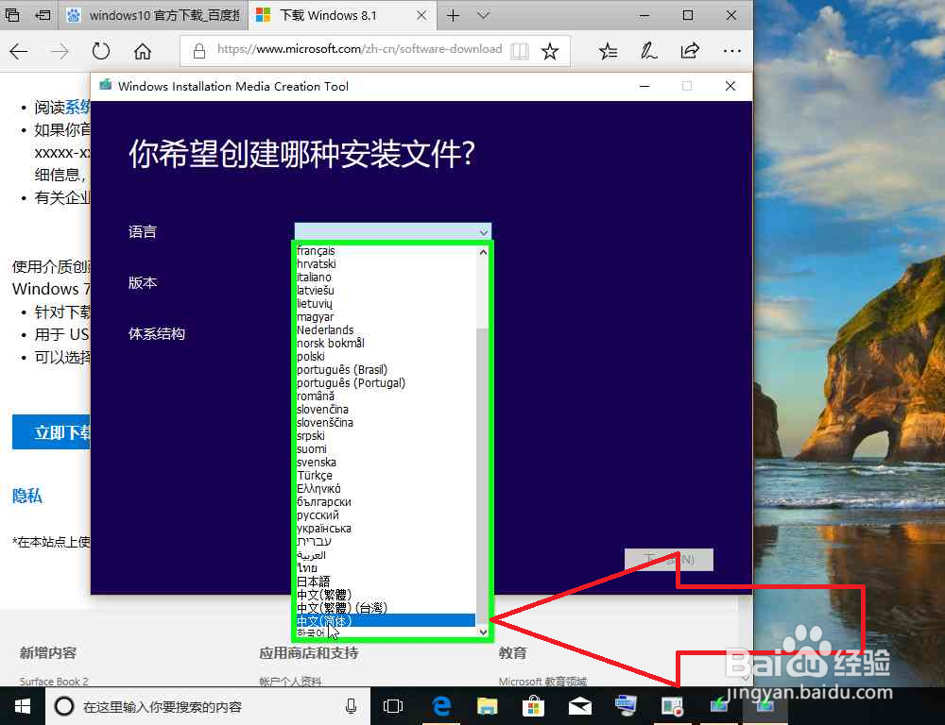Click the site lock icon
Image resolution: width=945 pixels, height=725 pixels.
point(198,51)
